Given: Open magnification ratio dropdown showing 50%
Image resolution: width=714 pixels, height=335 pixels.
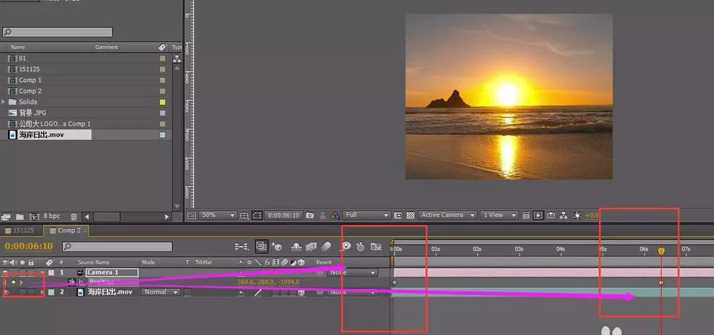Looking at the screenshot, I should [218, 215].
